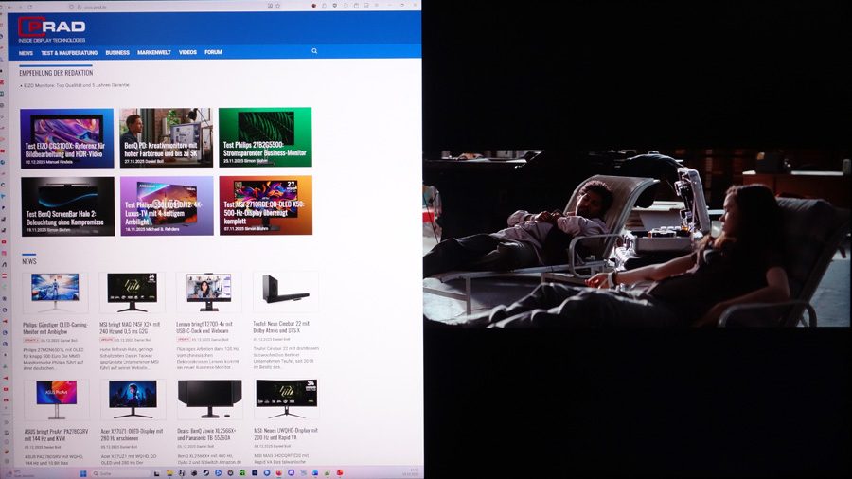The height and width of the screenshot is (479, 852).
Task: Go to the BUSINESS section
Action: 117,53
